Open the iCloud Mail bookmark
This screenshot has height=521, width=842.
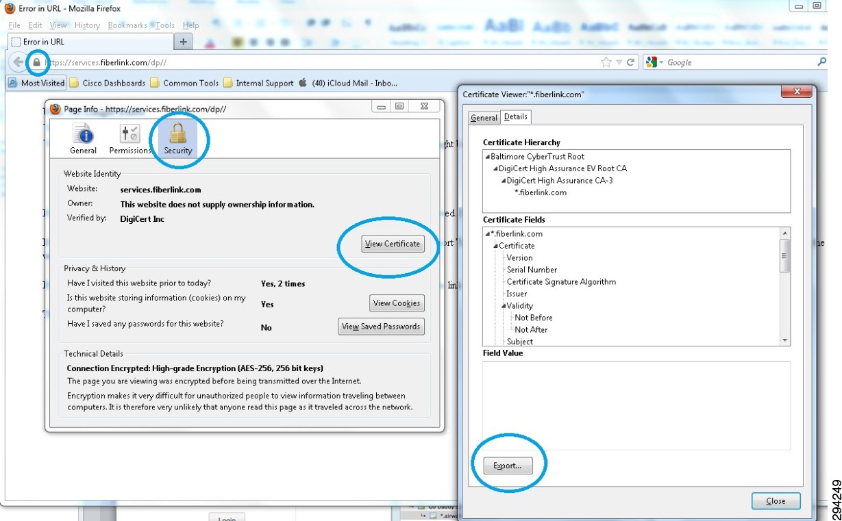tap(348, 83)
